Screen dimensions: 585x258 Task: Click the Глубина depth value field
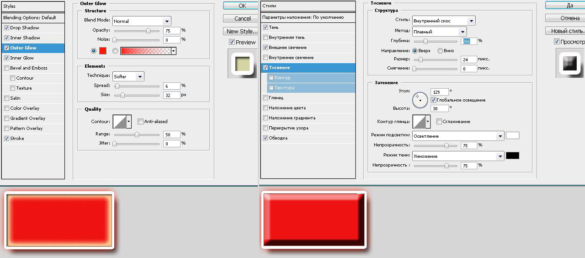point(469,41)
